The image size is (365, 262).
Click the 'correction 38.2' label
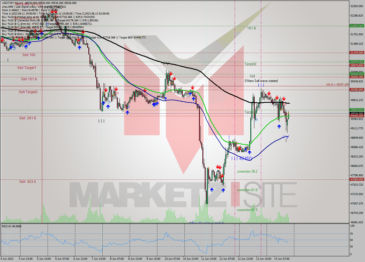tap(247, 171)
